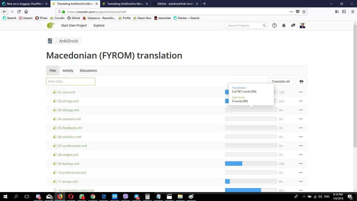Open the Windows action center

coord(350,197)
